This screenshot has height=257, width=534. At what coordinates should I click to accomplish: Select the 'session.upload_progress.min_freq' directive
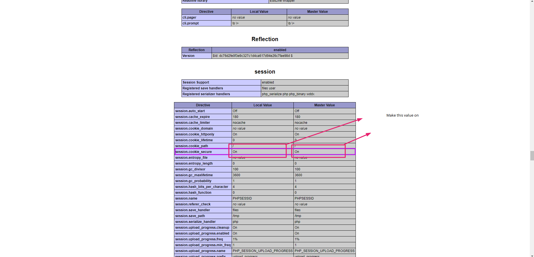click(x=203, y=245)
